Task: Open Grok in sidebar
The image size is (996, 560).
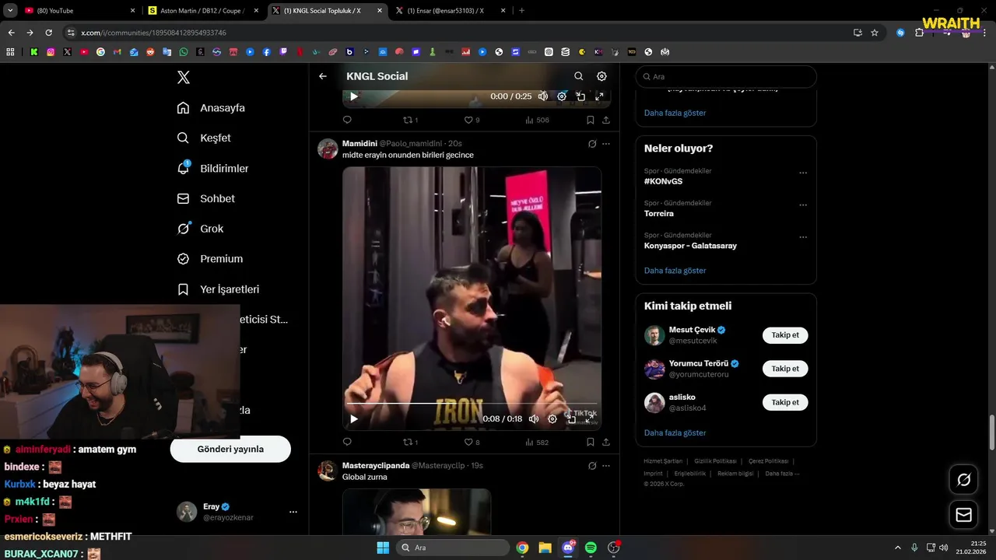Action: [x=200, y=229]
